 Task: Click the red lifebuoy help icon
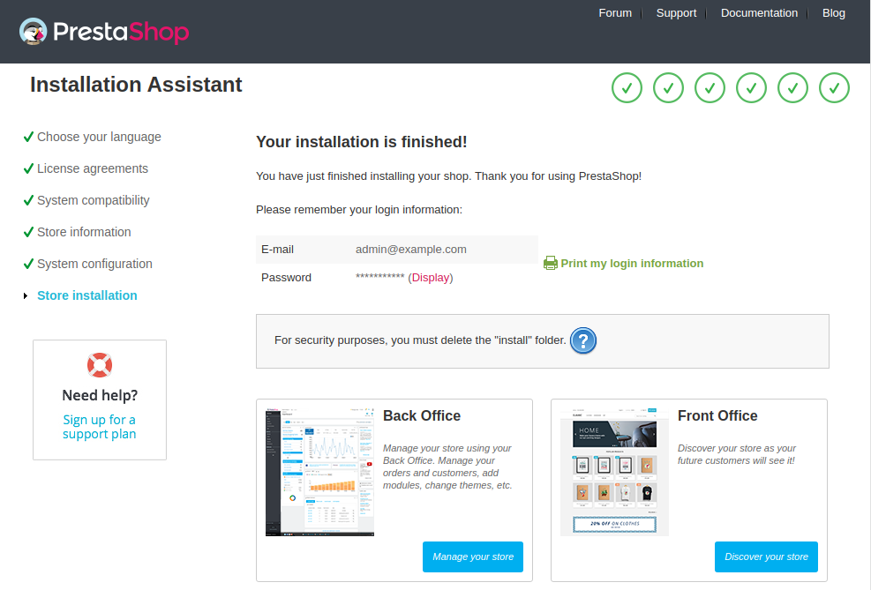pos(100,365)
